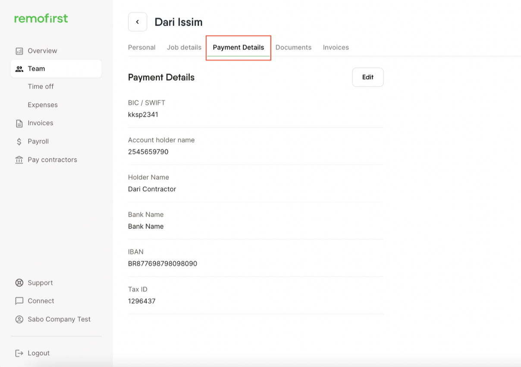Click the Tax ID value 1296437
This screenshot has height=367, width=521.
click(x=142, y=301)
